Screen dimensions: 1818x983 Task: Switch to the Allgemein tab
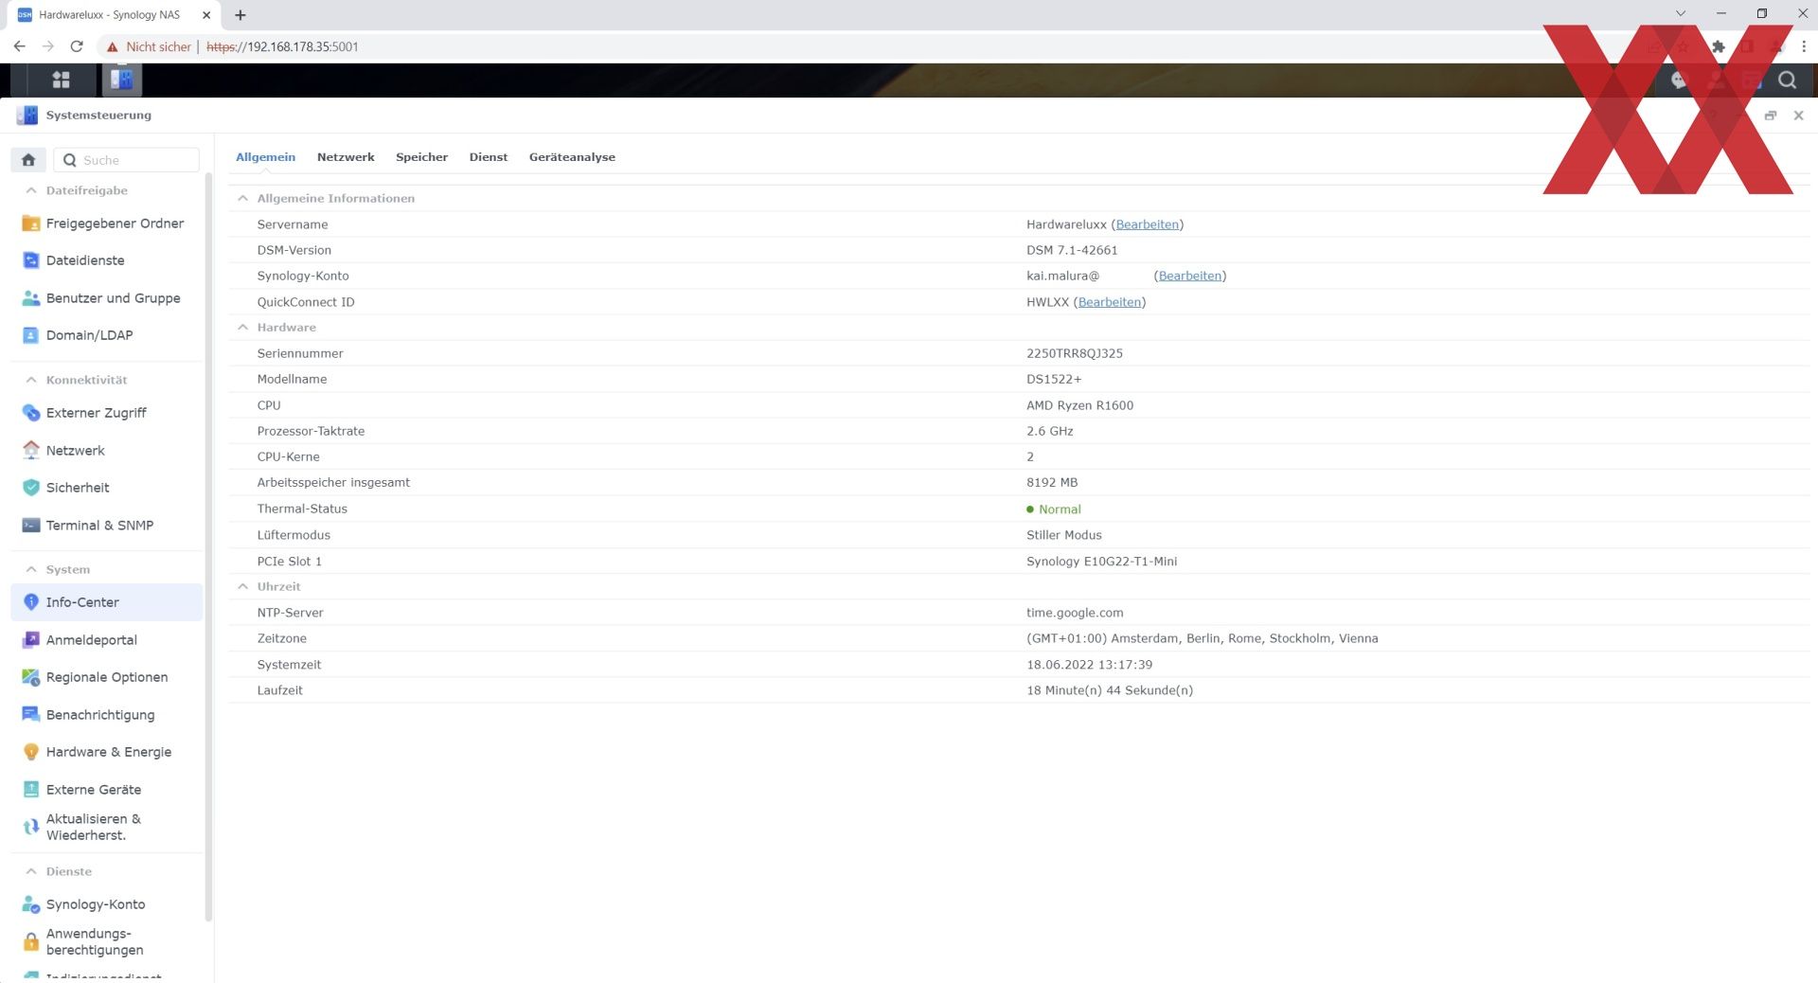coord(265,157)
